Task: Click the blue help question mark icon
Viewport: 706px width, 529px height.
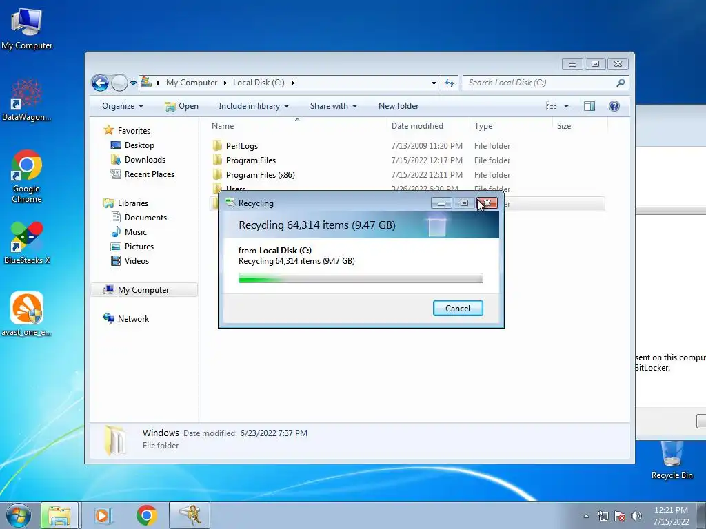Action: 614,106
